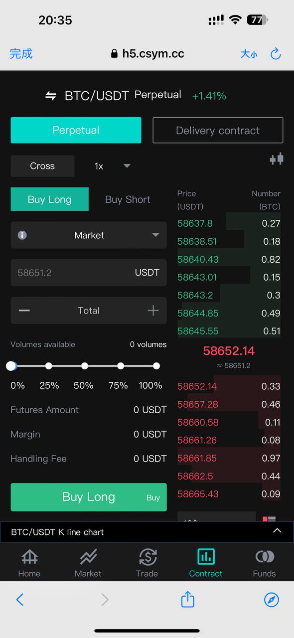Open the Market order type dropdown

89,235
